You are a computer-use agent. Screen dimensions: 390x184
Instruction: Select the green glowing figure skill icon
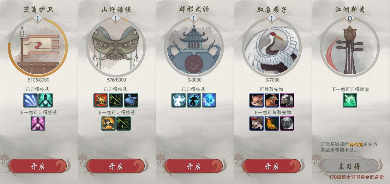tap(45, 100)
